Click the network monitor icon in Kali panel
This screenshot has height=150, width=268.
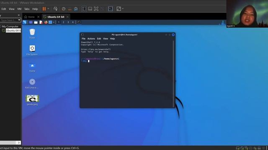click(223, 22)
